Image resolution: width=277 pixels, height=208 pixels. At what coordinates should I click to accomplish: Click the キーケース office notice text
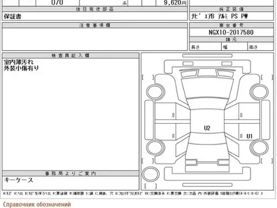[x=18, y=180]
